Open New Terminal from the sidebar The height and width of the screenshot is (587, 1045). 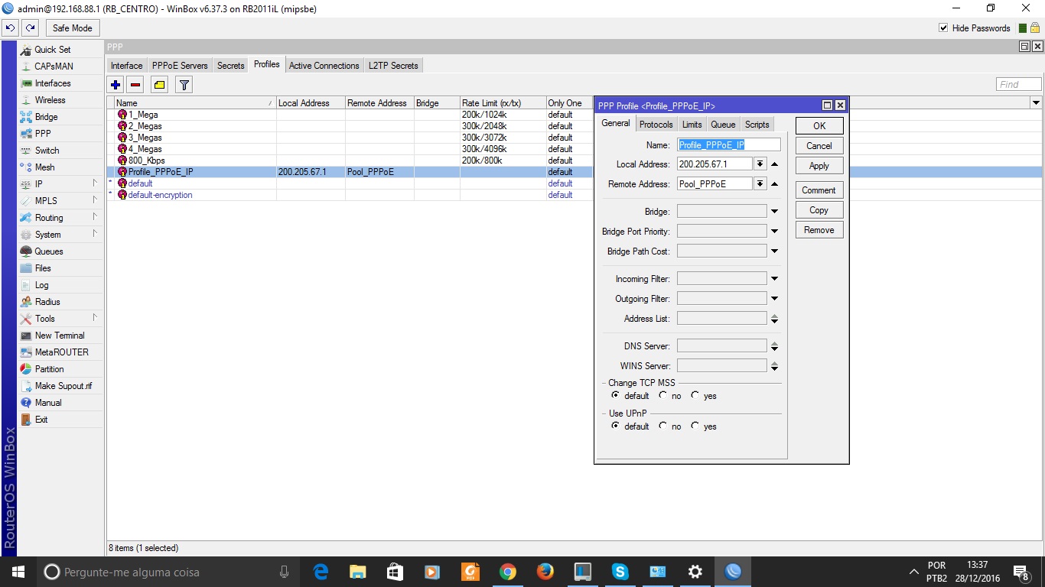pyautogui.click(x=60, y=336)
